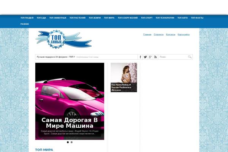Open ТОП ЗЕМЛИ menu item

click(x=95, y=18)
